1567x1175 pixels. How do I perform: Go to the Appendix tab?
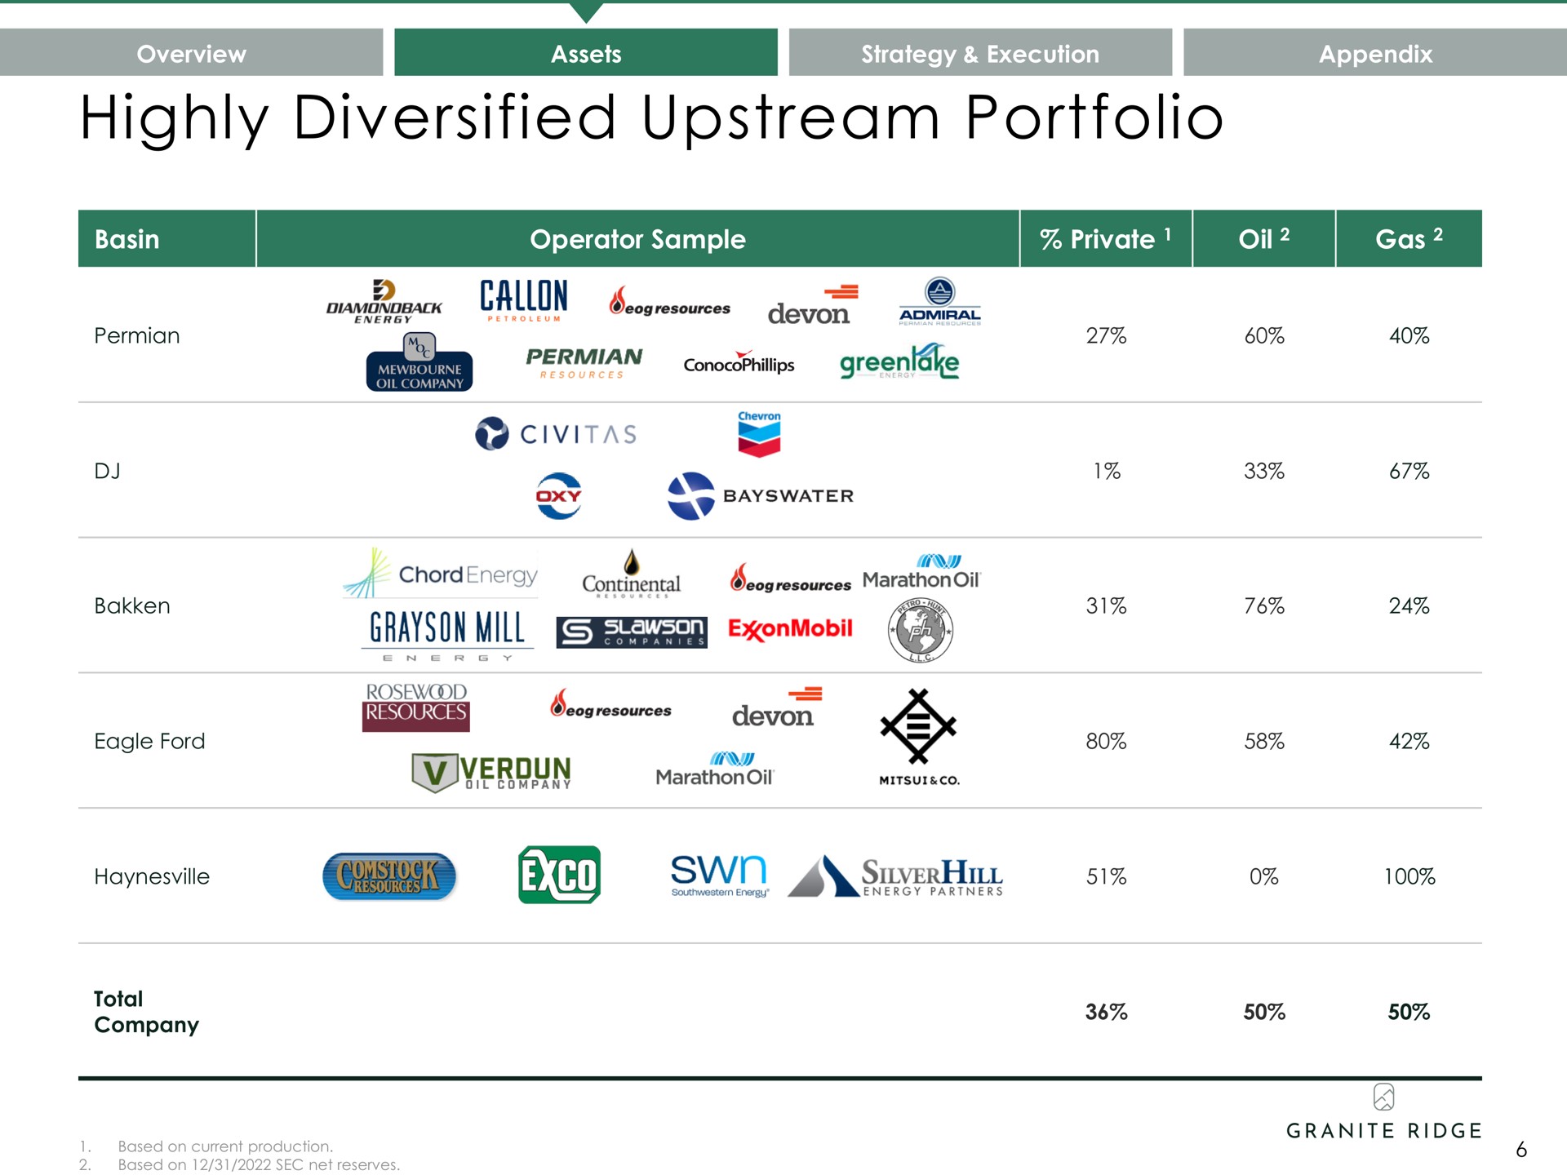1375,53
